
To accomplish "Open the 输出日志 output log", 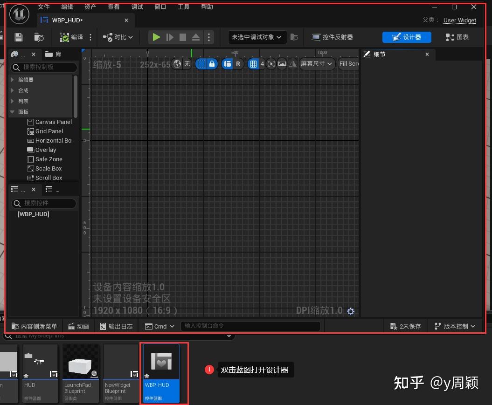I will [x=116, y=326].
